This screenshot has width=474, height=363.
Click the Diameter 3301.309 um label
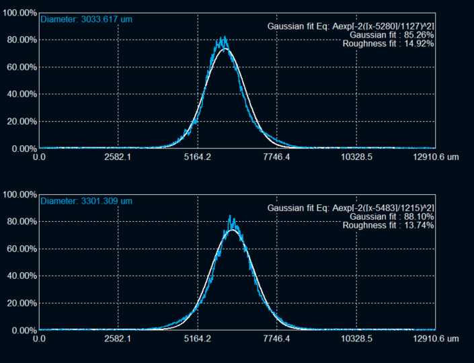point(86,201)
